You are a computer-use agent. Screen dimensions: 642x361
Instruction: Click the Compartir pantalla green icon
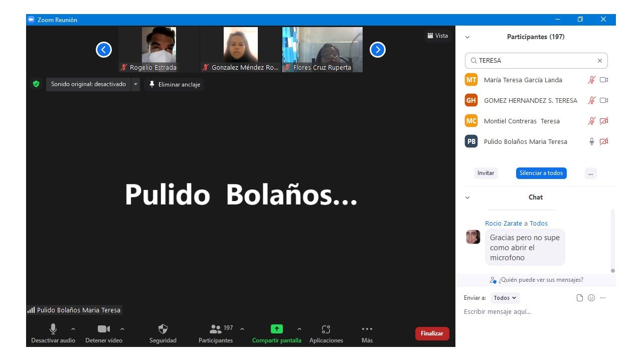(x=276, y=329)
